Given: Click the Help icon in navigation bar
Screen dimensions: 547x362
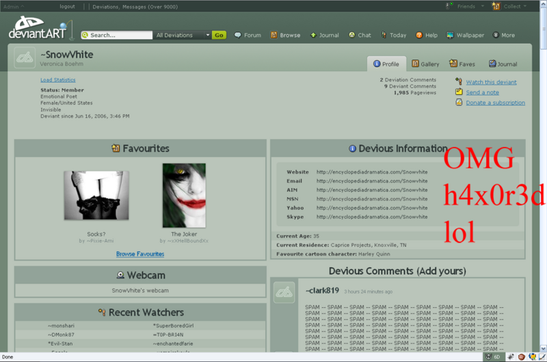Looking at the screenshot, I should [418, 36].
